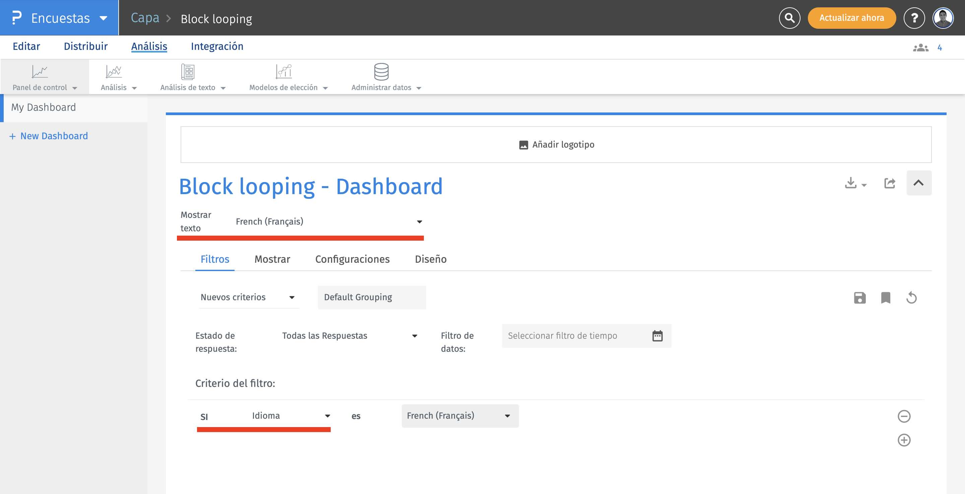The width and height of the screenshot is (965, 494).
Task: Click the bookmark filter icon
Action: coord(886,298)
